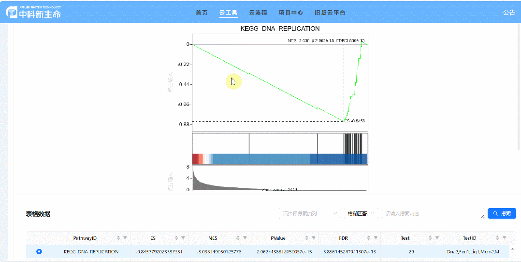521x262 pixels.
Task: Sort the PathwayID column
Action: tap(118, 238)
